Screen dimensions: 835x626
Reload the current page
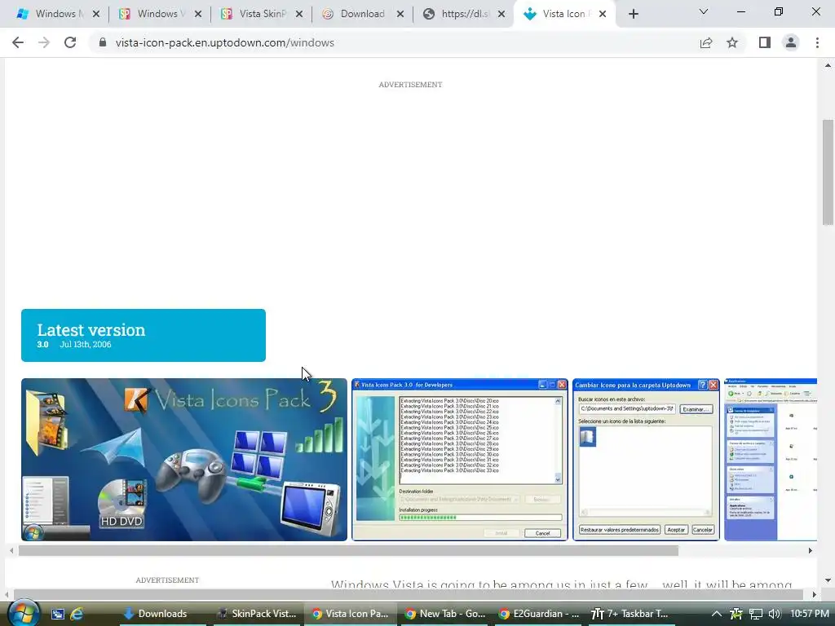(70, 42)
